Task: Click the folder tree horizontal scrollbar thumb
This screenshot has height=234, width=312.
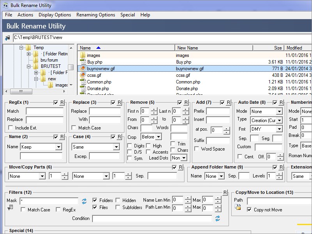Action: 21,92
